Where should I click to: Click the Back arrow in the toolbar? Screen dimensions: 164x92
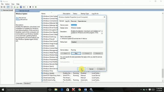click(x=2, y=7)
